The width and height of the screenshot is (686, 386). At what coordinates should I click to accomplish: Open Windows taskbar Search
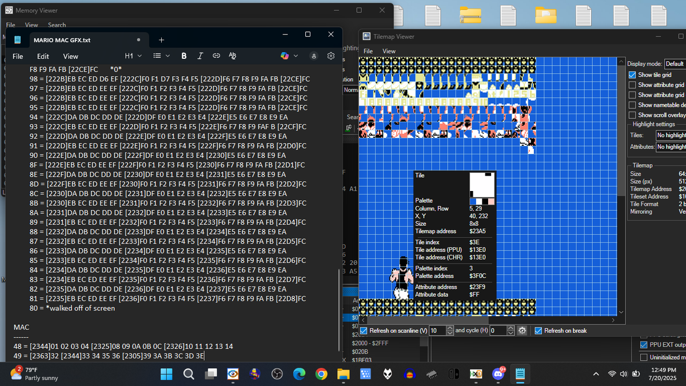click(189, 374)
